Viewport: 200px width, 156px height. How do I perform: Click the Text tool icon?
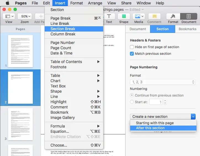[x=109, y=16]
